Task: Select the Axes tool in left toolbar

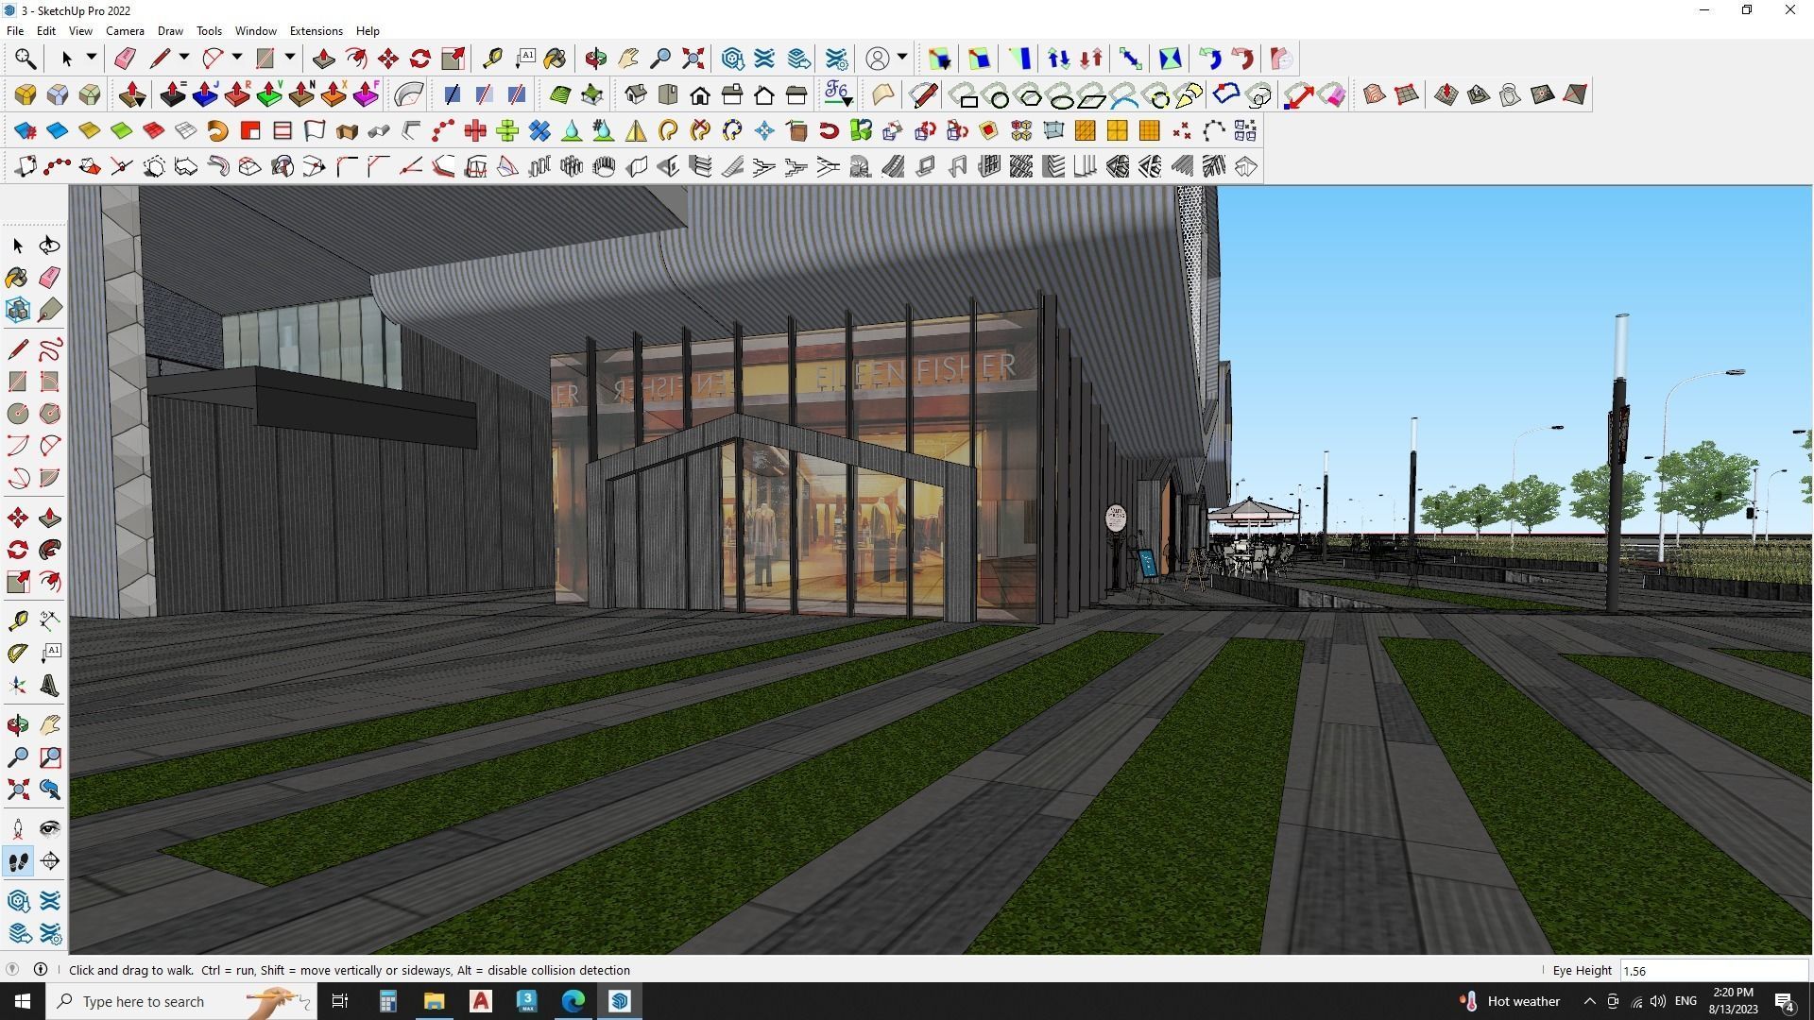Action: coord(18,686)
